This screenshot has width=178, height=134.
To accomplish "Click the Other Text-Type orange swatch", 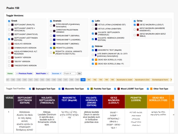I will pos(151,89).
